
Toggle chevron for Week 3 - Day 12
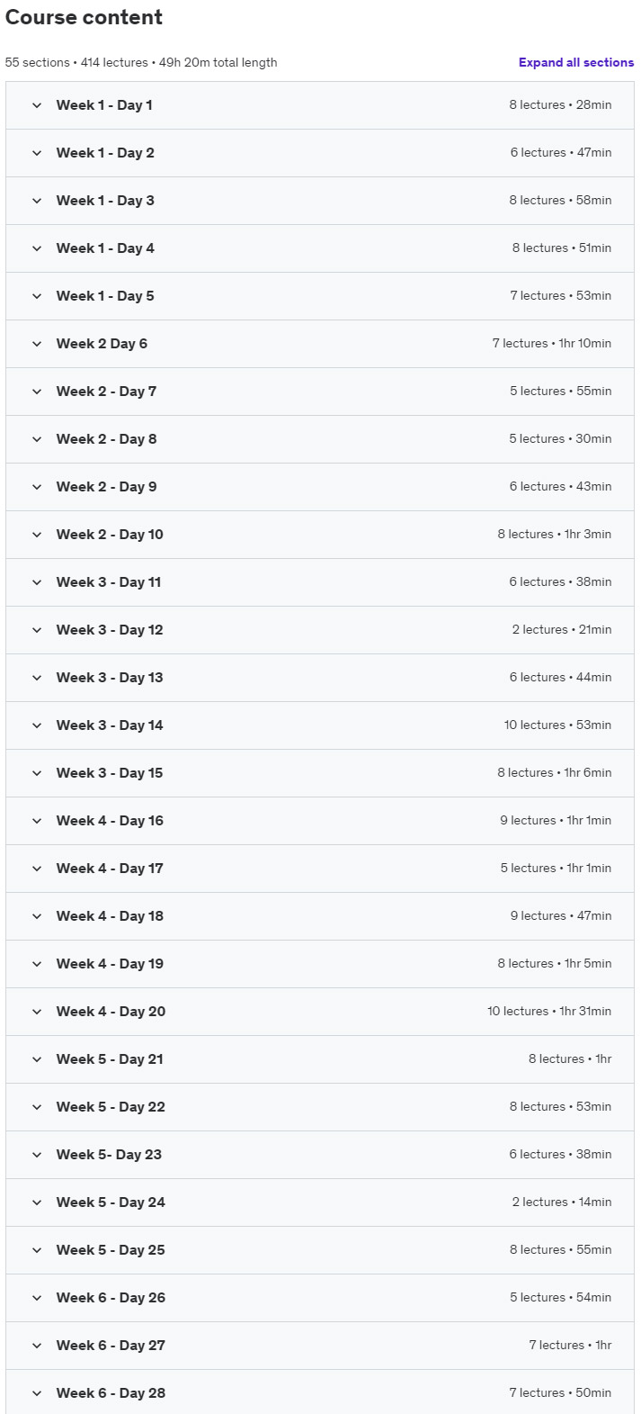click(x=37, y=630)
